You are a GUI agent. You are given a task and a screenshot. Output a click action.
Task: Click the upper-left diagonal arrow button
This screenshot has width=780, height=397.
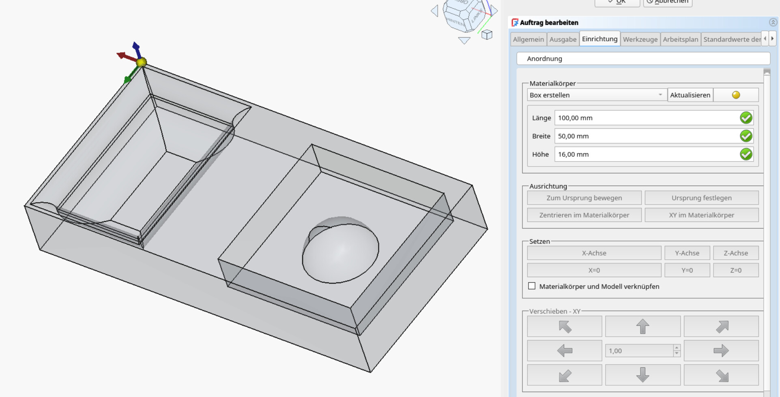564,327
